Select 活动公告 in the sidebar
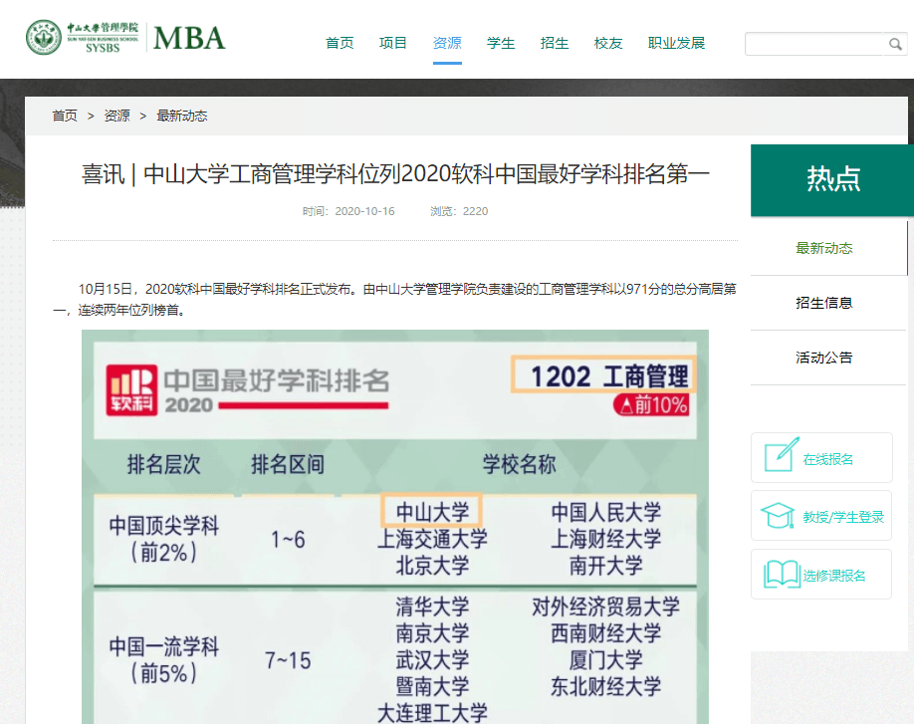Screen dimensions: 914x724 (823, 358)
